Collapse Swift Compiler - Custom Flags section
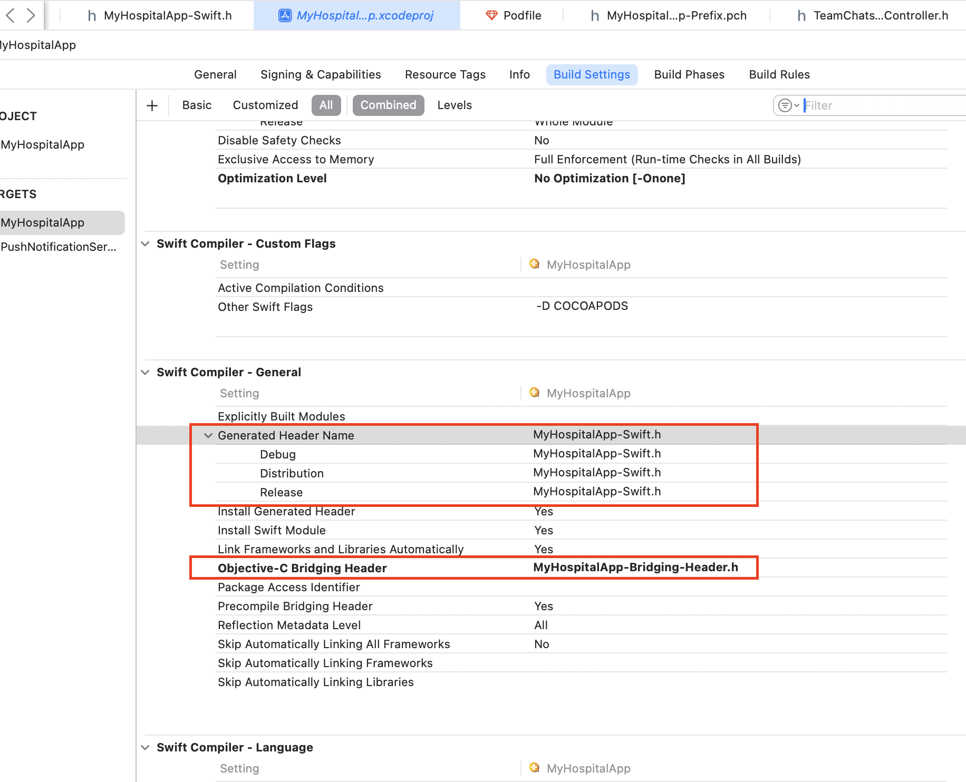The height and width of the screenshot is (782, 966). (146, 243)
